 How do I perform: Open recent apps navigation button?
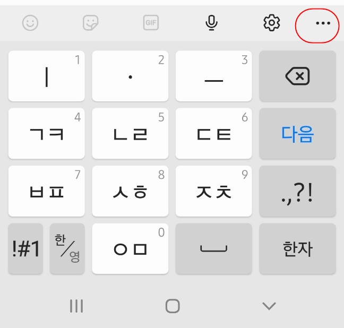click(x=76, y=306)
